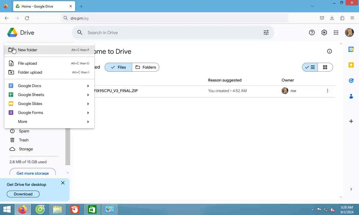Image resolution: width=359 pixels, height=215 pixels.
Task: Choose New folder from the menu
Action: [49, 50]
